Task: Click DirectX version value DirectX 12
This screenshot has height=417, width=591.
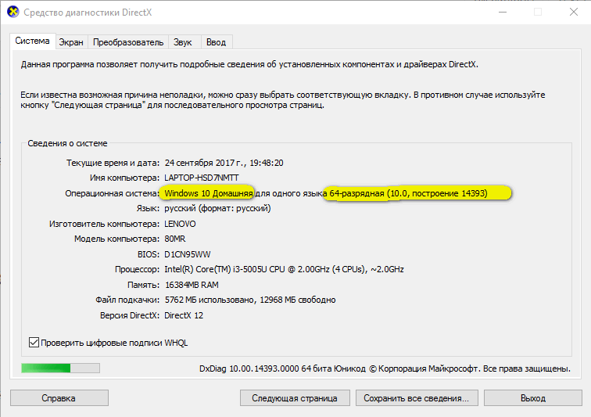Action: 184,315
